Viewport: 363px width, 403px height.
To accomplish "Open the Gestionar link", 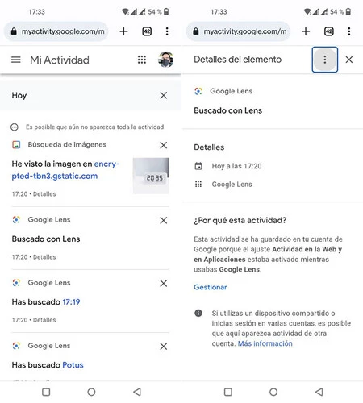I will click(x=211, y=287).
